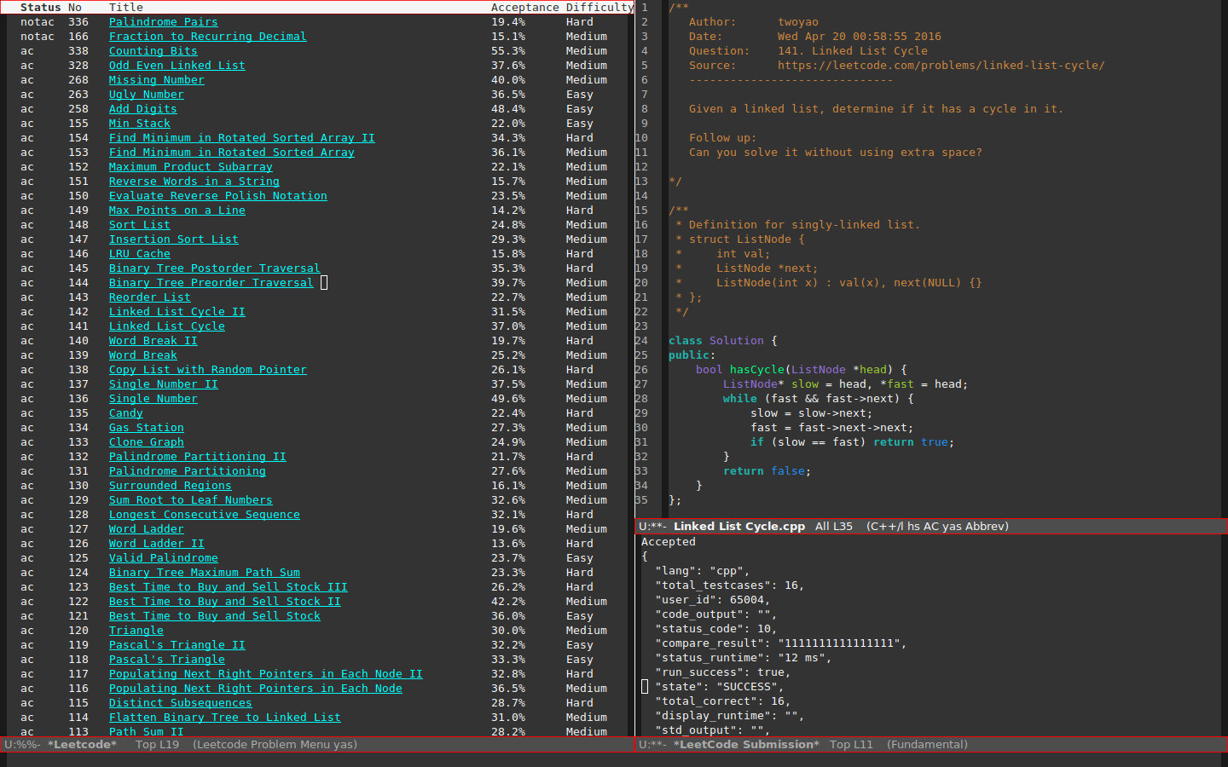Open Fraction to Recurring Decimal problem
Image resolution: width=1228 pixels, height=767 pixels.
pyautogui.click(x=207, y=37)
